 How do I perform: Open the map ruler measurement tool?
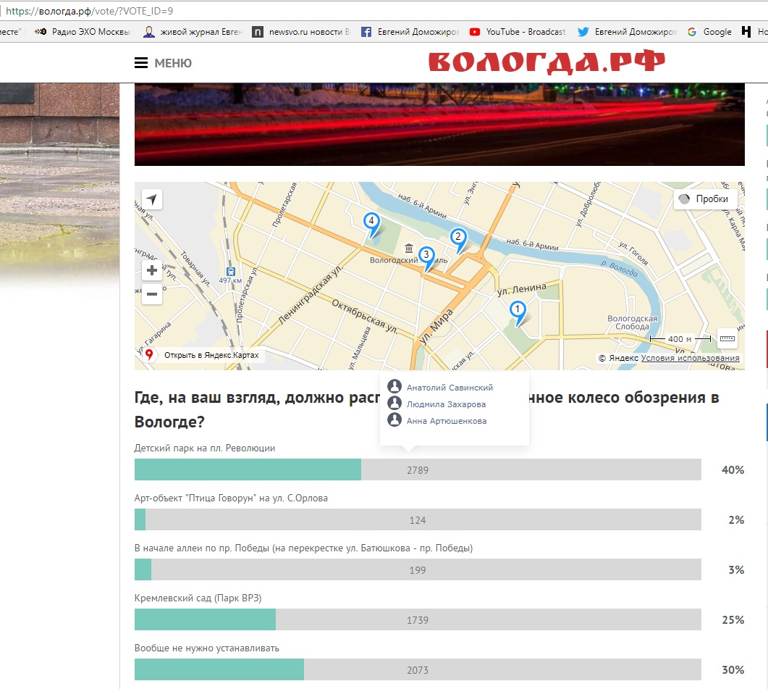727,338
